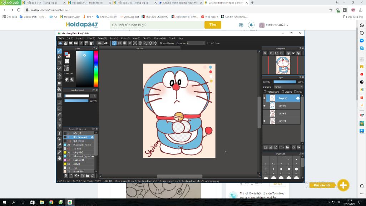Select Bút chì brush

(x=79, y=133)
